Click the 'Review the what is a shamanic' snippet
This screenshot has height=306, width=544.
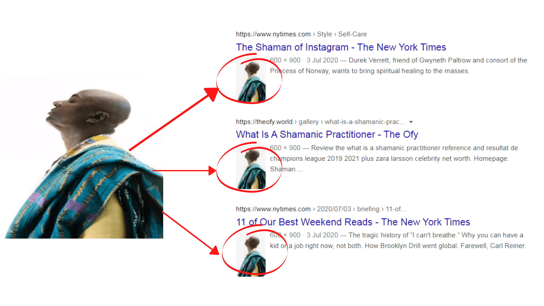click(394, 158)
